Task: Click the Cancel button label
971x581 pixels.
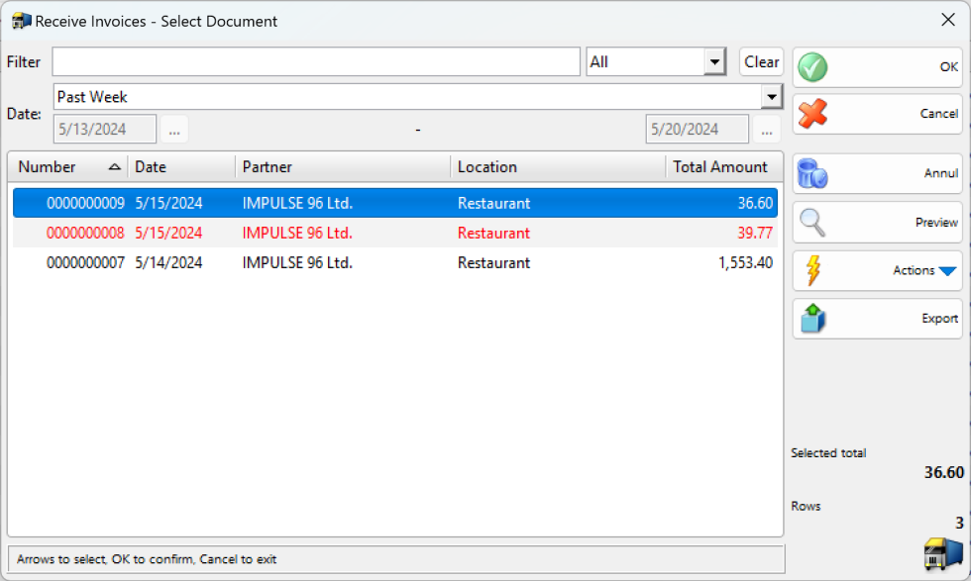Action: click(939, 114)
